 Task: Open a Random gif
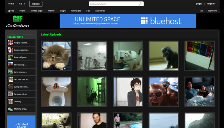(x=212, y=11)
